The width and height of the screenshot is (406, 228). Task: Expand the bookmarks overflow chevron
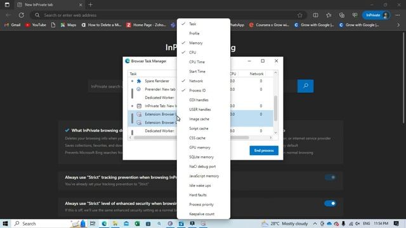[398, 25]
